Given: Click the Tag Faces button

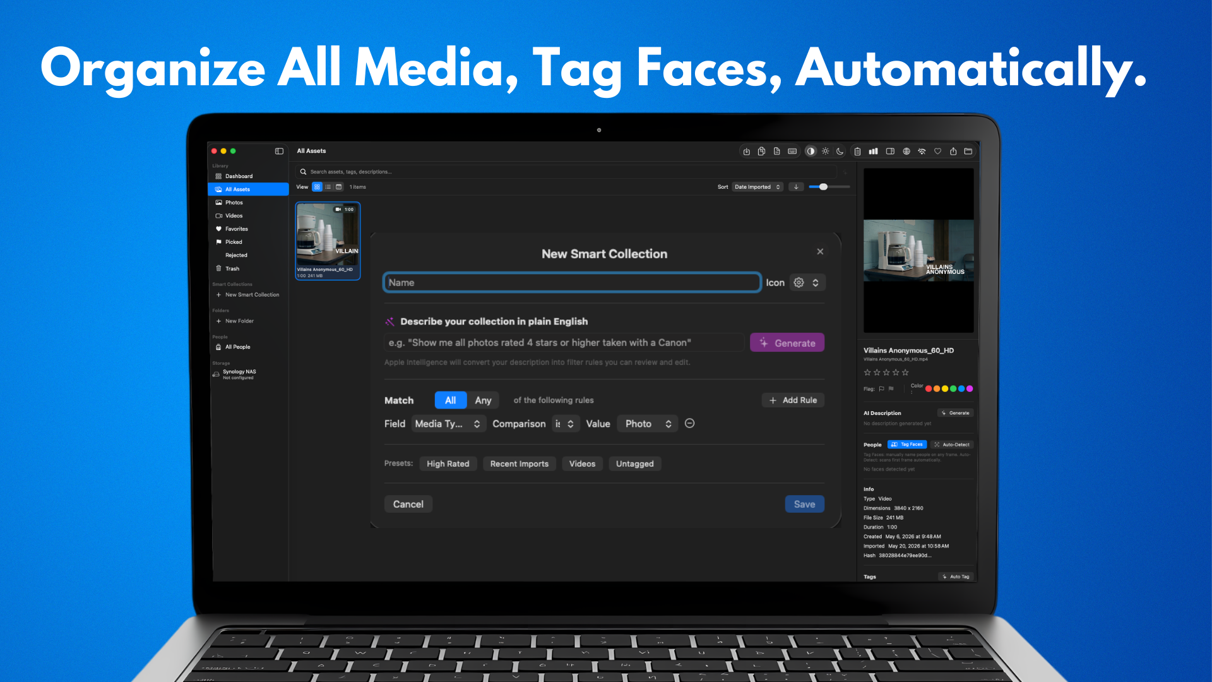Looking at the screenshot, I should tap(908, 445).
